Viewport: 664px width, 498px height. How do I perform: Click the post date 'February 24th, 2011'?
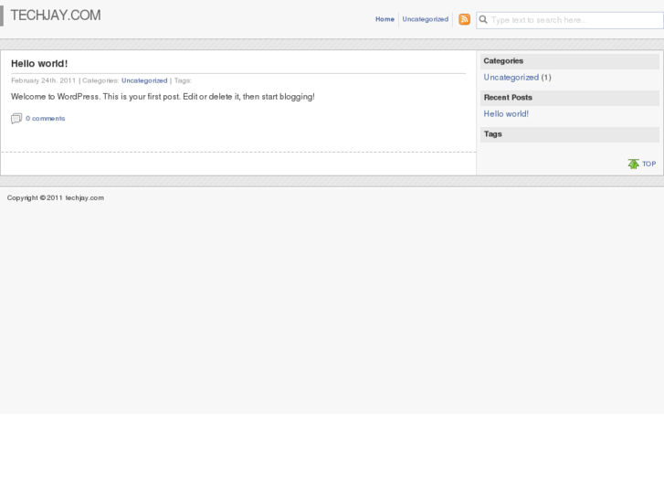pyautogui.click(x=43, y=80)
